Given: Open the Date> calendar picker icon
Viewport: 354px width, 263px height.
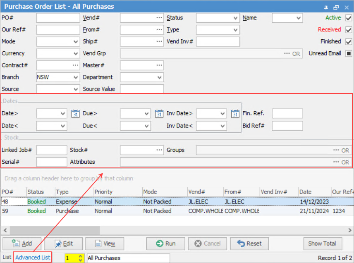Looking at the screenshot, I should pos(75,114).
